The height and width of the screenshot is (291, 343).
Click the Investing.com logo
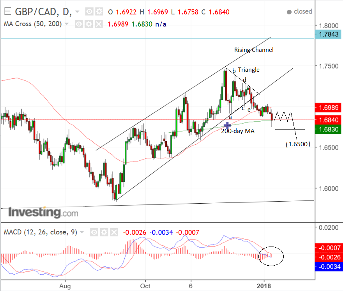tap(43, 212)
